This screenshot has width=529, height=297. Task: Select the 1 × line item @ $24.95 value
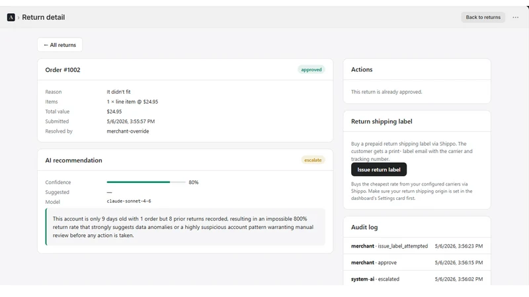click(x=132, y=102)
